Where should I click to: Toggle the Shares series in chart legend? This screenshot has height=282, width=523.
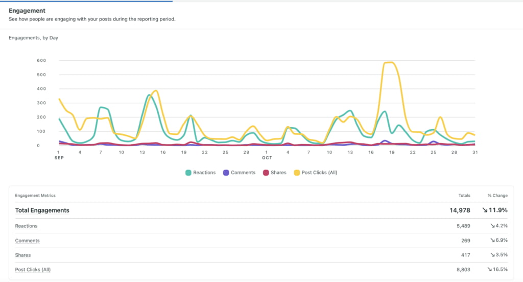pos(278,173)
